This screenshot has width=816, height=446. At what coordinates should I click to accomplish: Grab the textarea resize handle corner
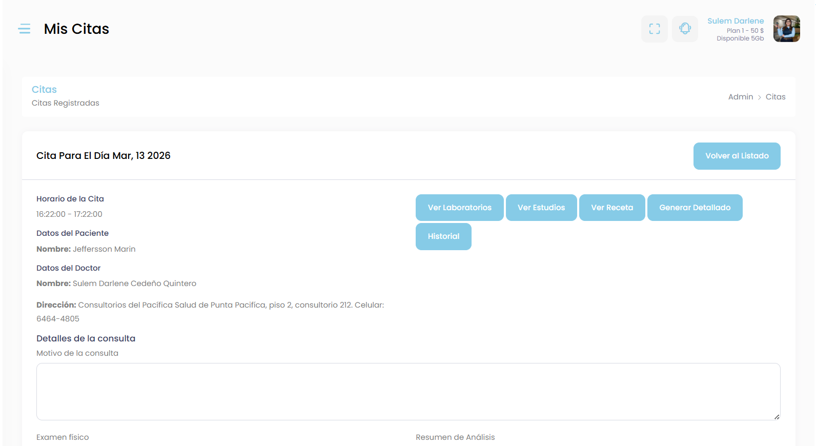click(777, 417)
